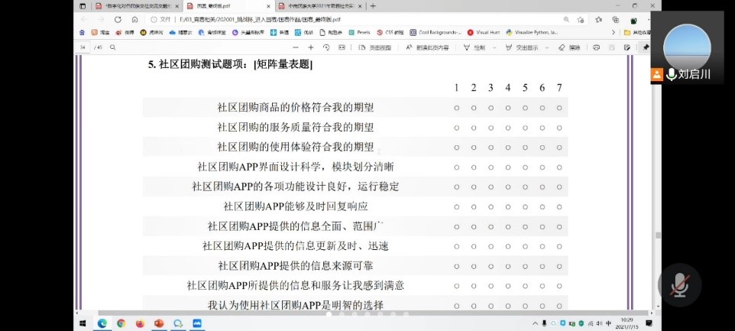Open the 绘制 draw tool dropdown

click(490, 47)
